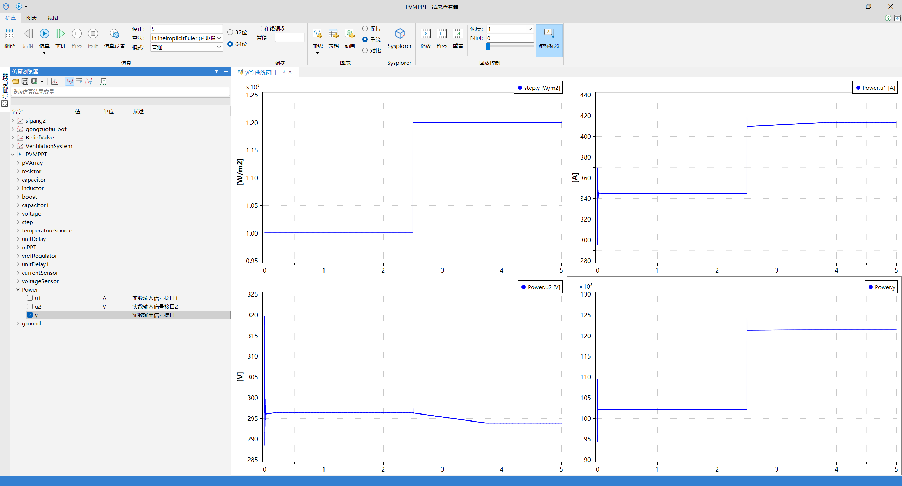The height and width of the screenshot is (486, 902).
Task: Click the playback time slider handle
Action: click(x=488, y=46)
